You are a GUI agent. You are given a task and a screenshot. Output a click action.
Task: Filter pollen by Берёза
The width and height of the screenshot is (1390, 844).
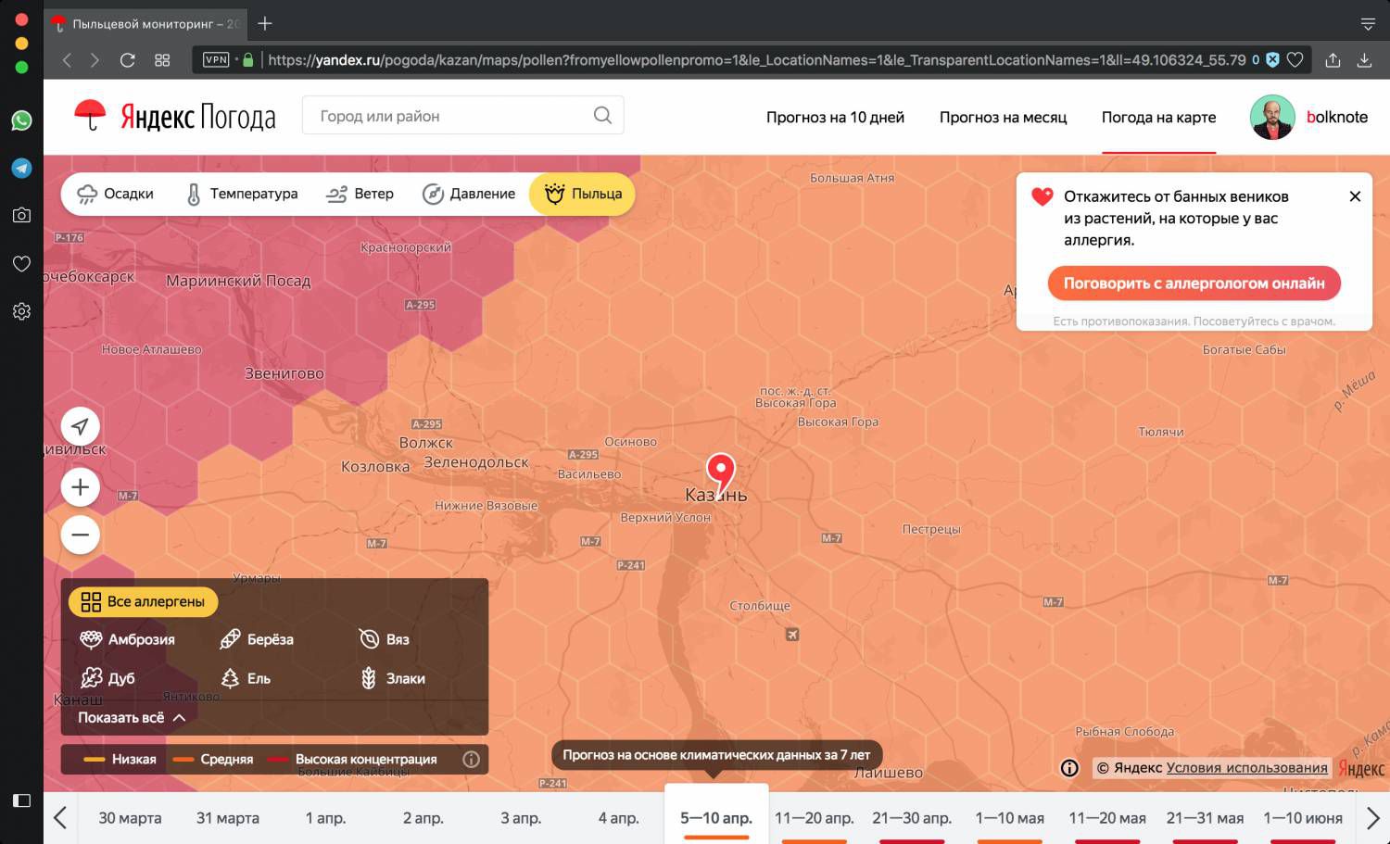pyautogui.click(x=257, y=639)
